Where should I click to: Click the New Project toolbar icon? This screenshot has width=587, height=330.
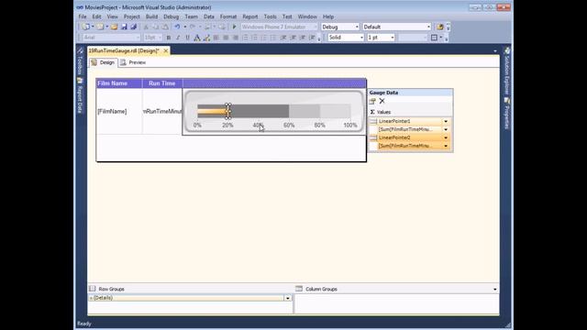[x=86, y=27]
